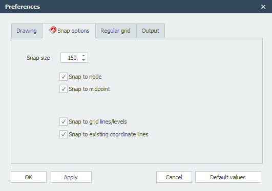Screen dimensions: 272x191
Task: Select the Snap options tab
Action: [69, 31]
